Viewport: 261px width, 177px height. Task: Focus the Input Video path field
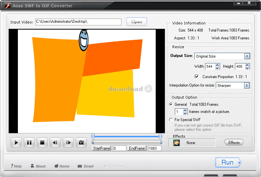[78, 22]
